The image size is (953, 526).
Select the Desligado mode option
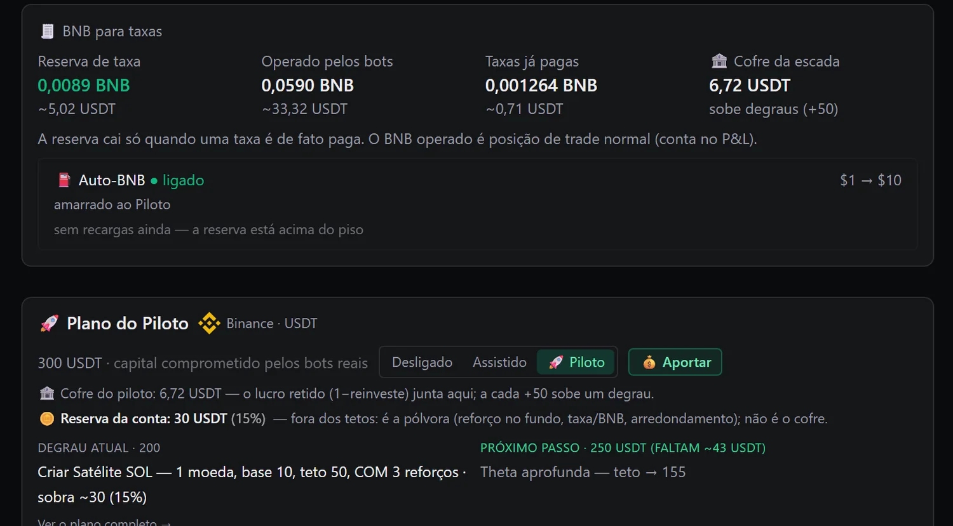422,362
